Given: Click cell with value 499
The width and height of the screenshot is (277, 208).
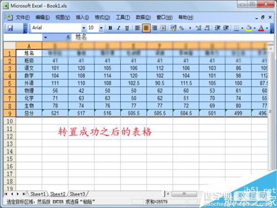Looking at the screenshot, I should [238, 113].
